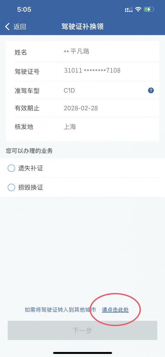165x357 pixels.
Task: Tap the C1D license type value
Action: (x=70, y=90)
